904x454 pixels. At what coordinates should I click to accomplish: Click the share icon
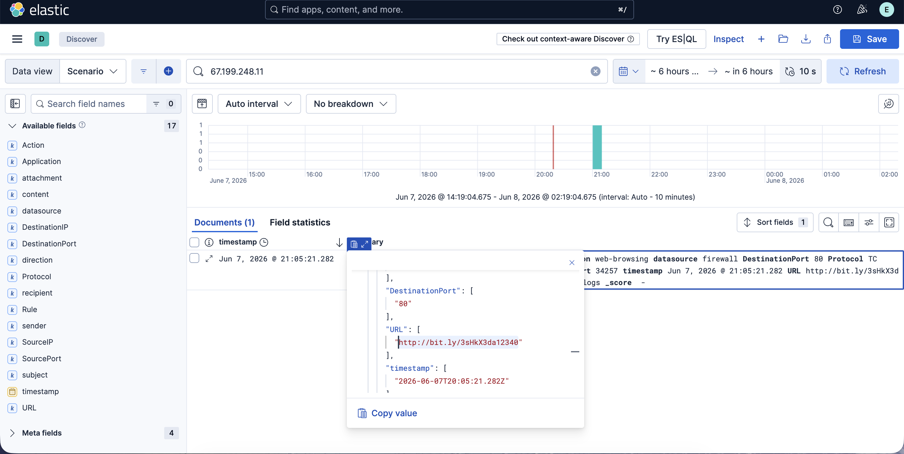point(827,39)
